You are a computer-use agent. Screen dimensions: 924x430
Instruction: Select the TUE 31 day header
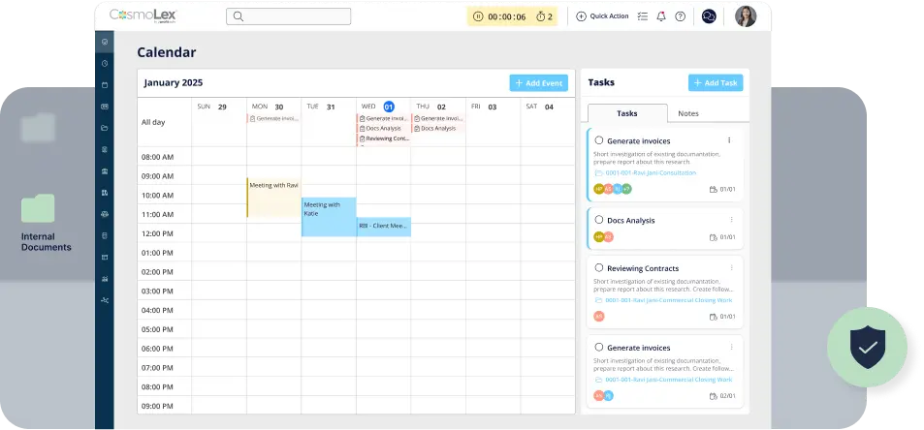[321, 107]
